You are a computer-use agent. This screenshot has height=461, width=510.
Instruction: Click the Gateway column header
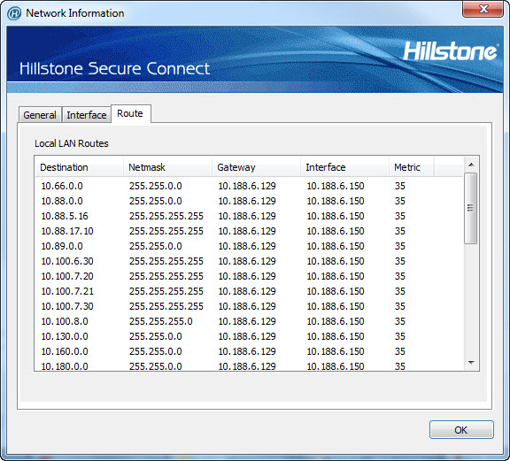(x=256, y=167)
